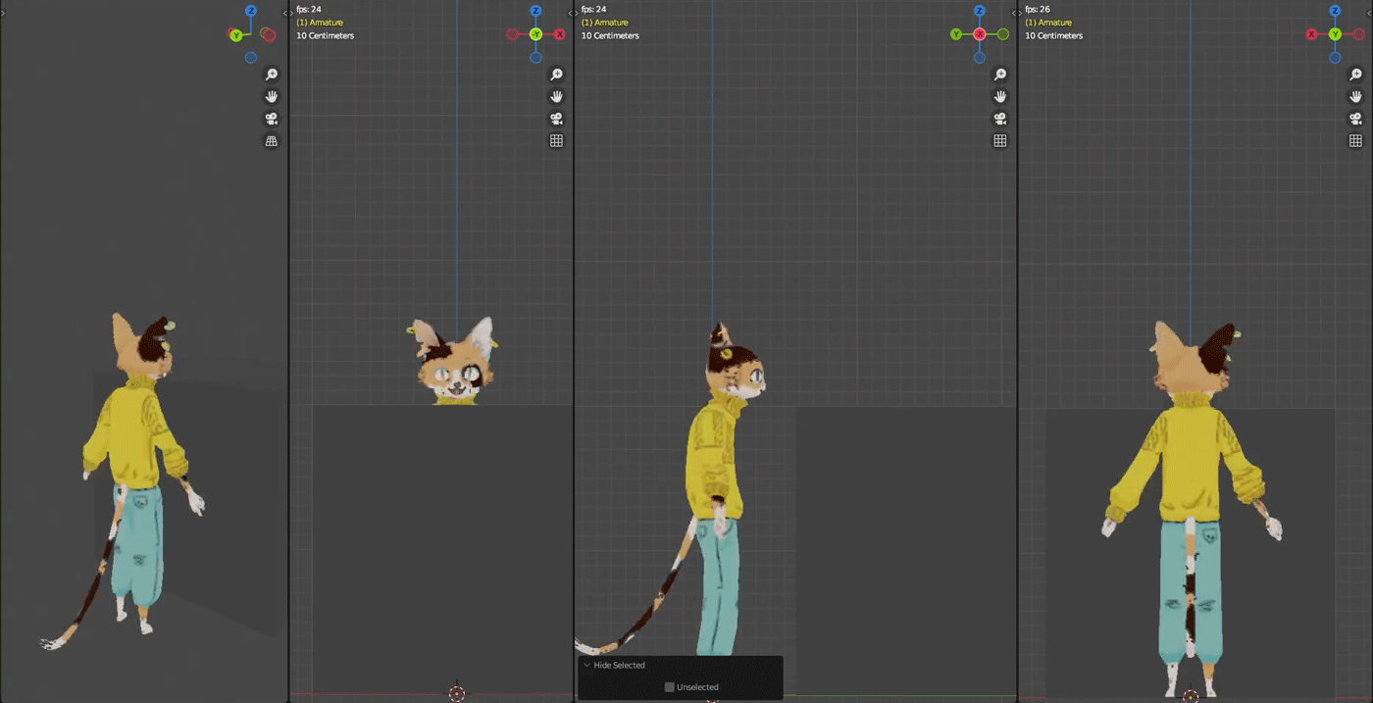Click the green Y axis on the perspective viewport gizmo
The image size is (1373, 703).
point(236,35)
